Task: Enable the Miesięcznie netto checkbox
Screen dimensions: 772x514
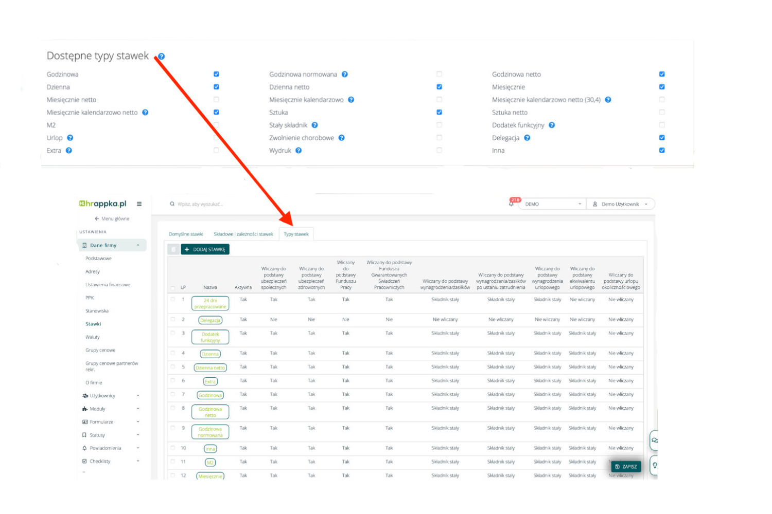Action: 216,100
